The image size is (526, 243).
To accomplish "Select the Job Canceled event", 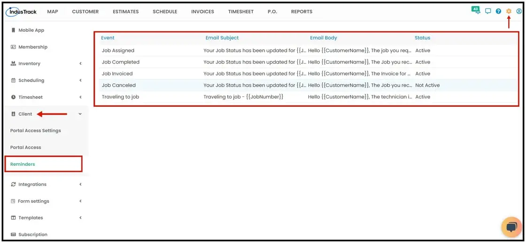I will [x=119, y=85].
